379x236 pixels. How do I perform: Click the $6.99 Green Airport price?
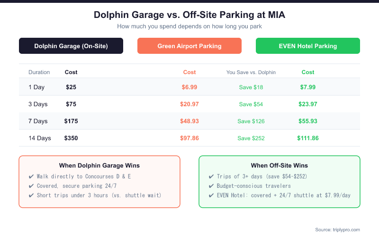coord(189,87)
